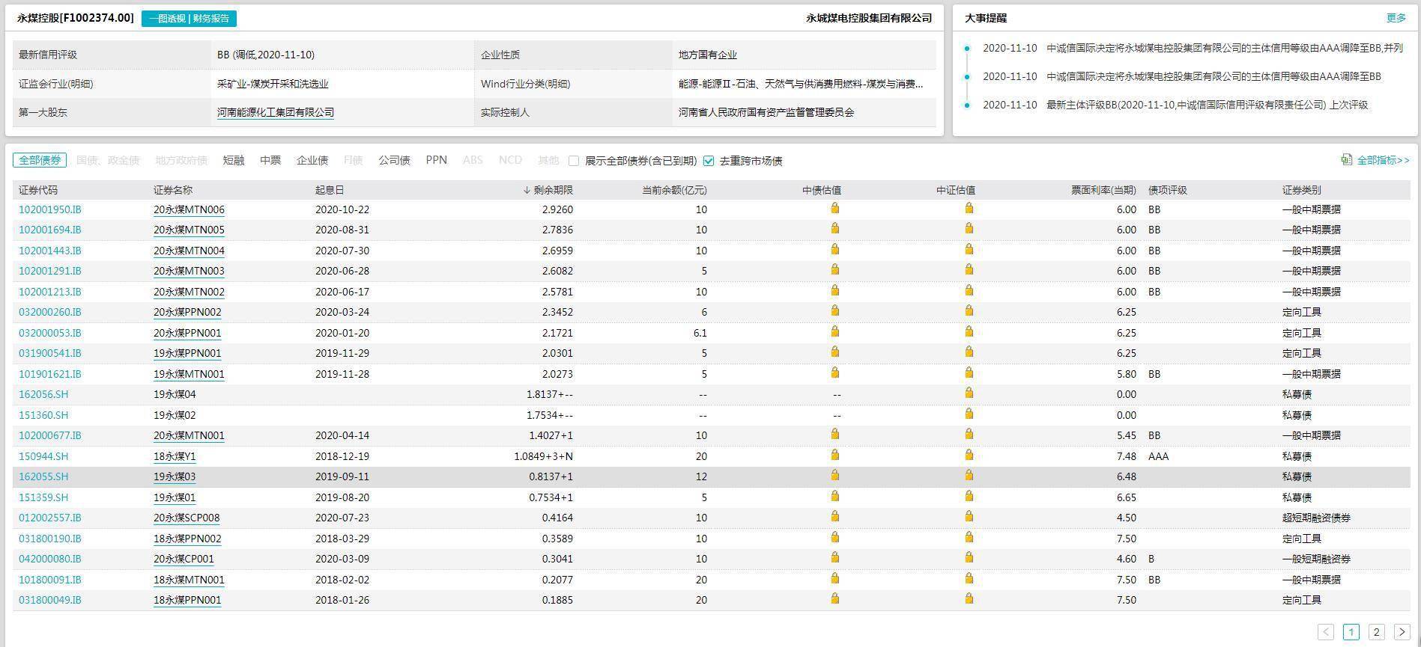The width and height of the screenshot is (1421, 647).
Task: Click 中证估值 lock icon for 19永煤02
Action: coord(969,414)
